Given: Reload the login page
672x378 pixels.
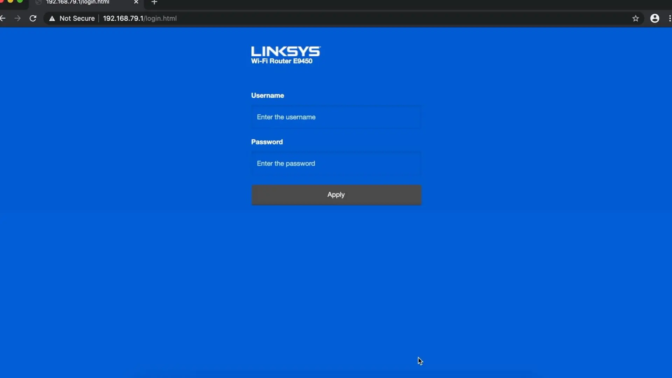Looking at the screenshot, I should point(33,19).
